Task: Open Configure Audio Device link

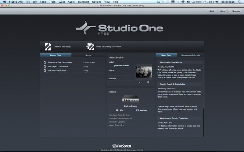Action: coord(120,115)
